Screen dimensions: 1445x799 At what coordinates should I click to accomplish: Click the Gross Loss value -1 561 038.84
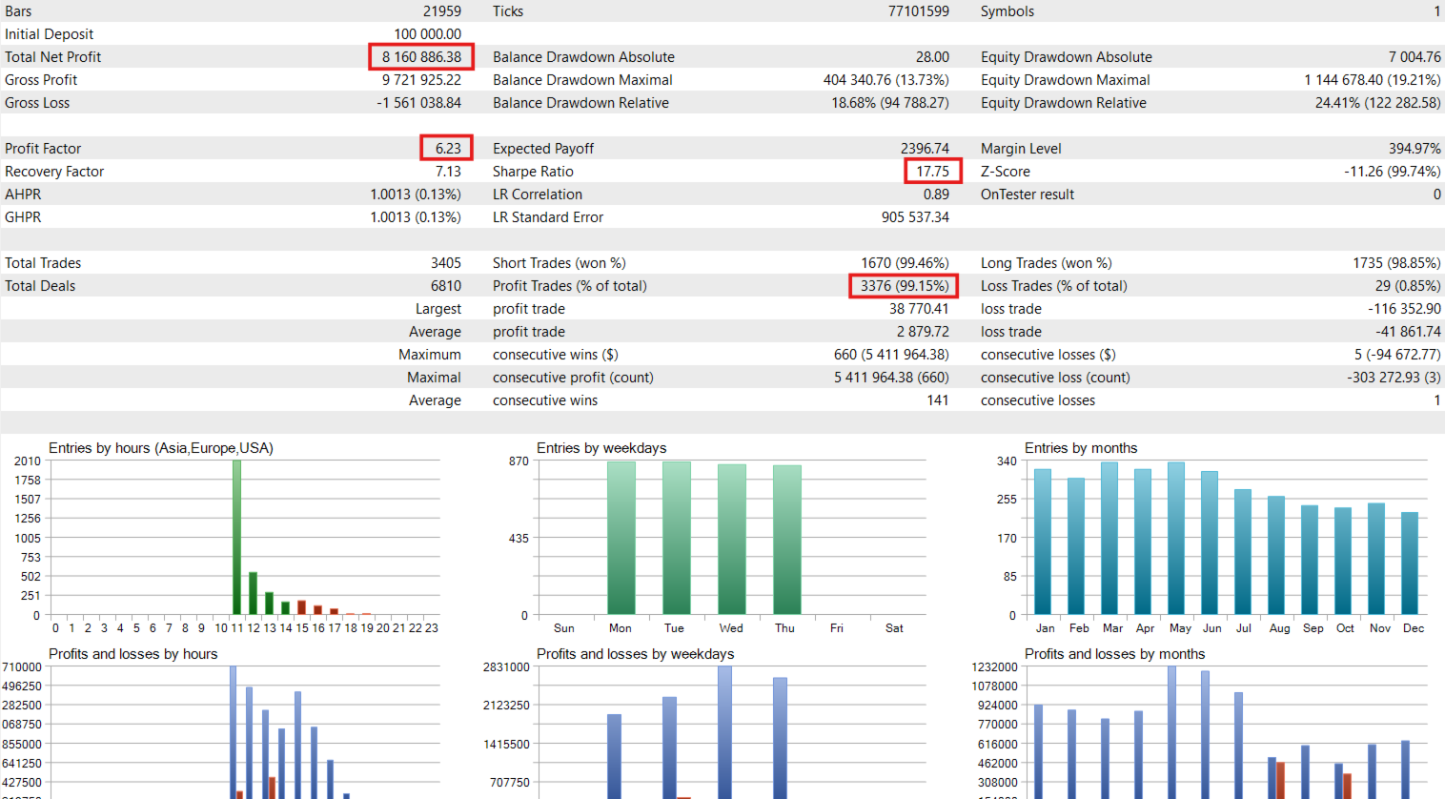point(418,103)
